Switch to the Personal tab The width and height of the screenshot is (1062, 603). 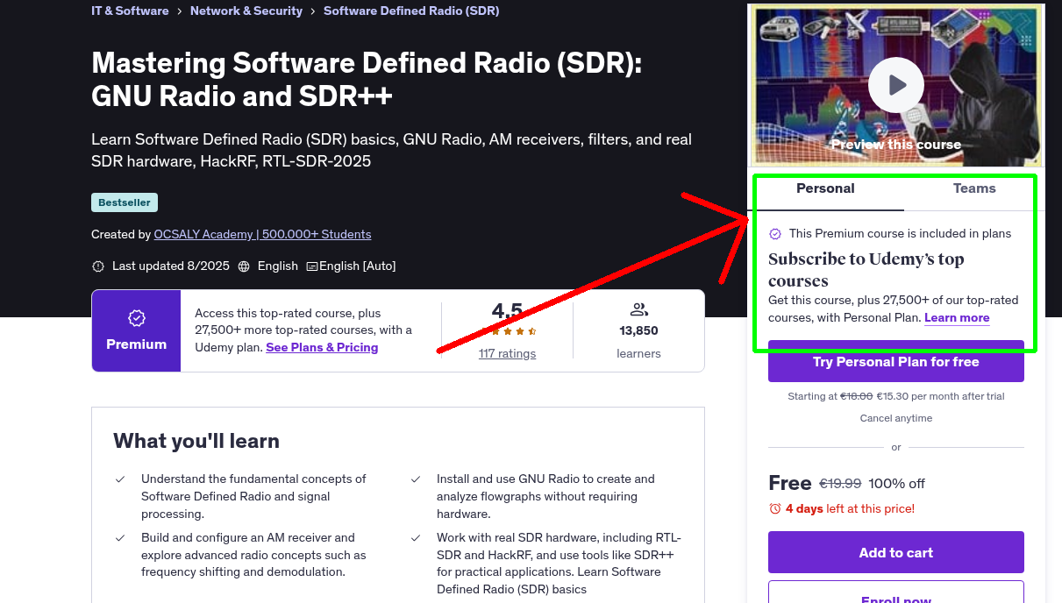(825, 188)
